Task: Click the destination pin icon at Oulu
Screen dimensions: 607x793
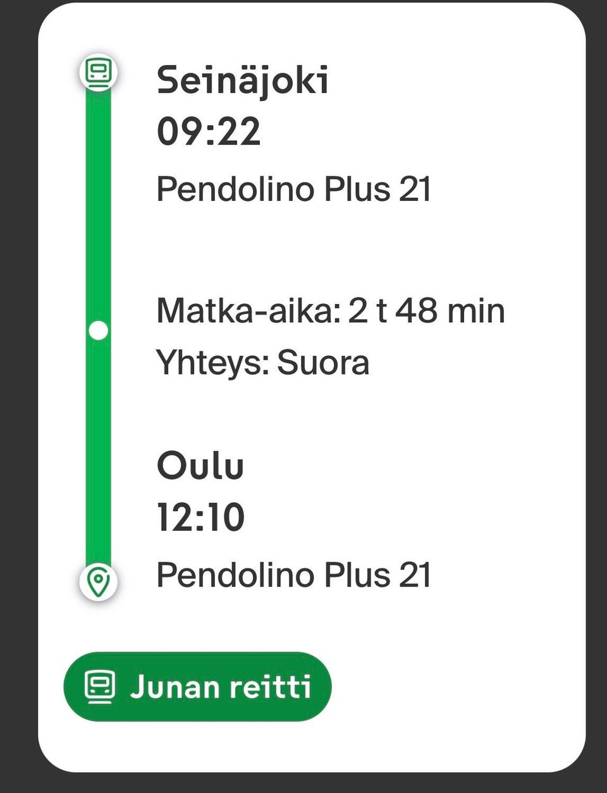Action: (99, 582)
